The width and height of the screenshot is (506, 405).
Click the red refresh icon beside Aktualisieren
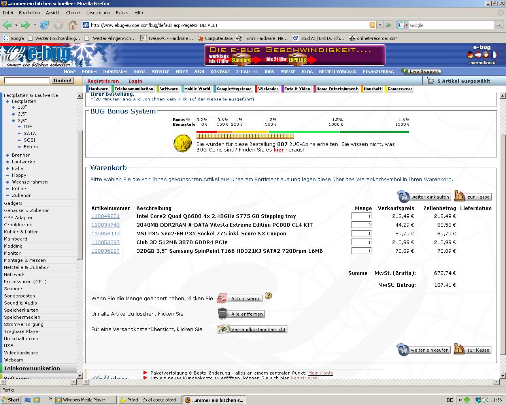(x=223, y=298)
